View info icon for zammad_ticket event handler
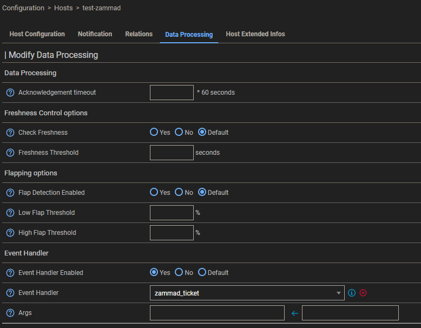 click(x=352, y=293)
